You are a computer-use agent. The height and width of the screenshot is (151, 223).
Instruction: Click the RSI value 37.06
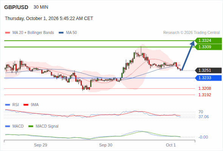point(204,117)
